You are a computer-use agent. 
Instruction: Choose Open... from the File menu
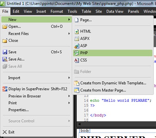(x=37, y=26)
